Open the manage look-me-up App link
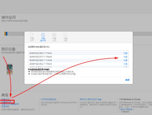Screen dimensions: 152x115 coord(91,99)
